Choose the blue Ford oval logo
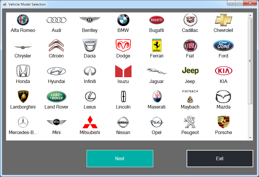 pyautogui.click(x=224, y=46)
